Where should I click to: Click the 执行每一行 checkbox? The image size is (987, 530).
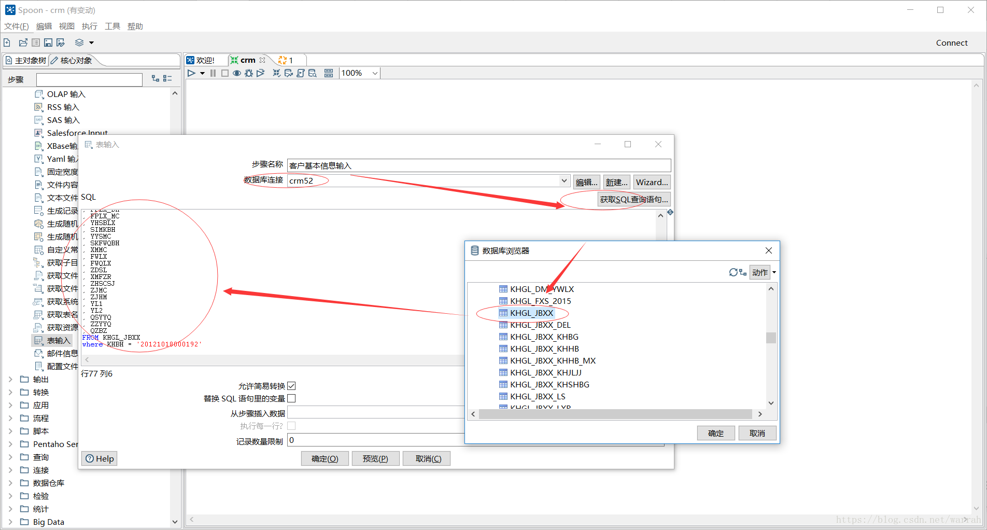coord(291,426)
